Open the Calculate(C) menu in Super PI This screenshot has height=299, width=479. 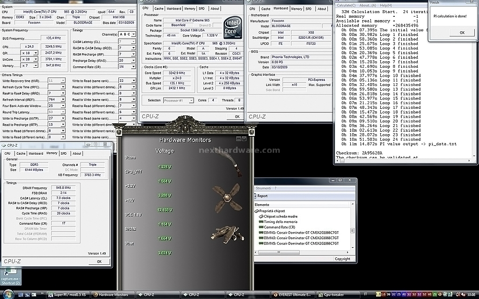(x=346, y=5)
